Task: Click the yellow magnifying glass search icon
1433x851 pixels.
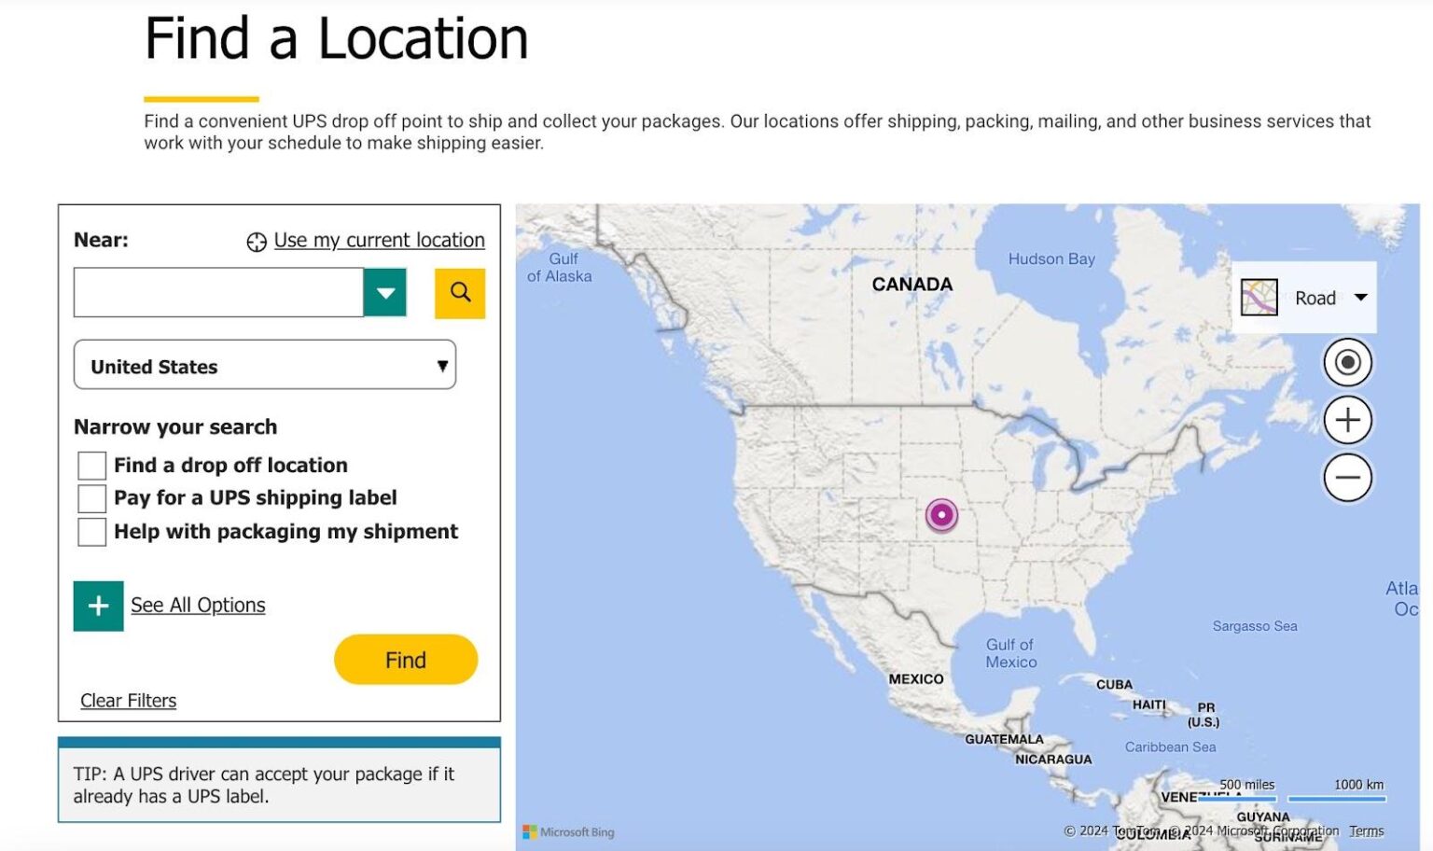Action: pos(459,293)
